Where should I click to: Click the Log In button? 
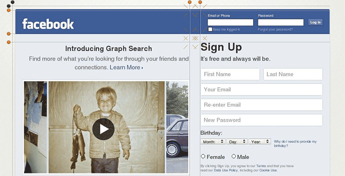[315, 22]
